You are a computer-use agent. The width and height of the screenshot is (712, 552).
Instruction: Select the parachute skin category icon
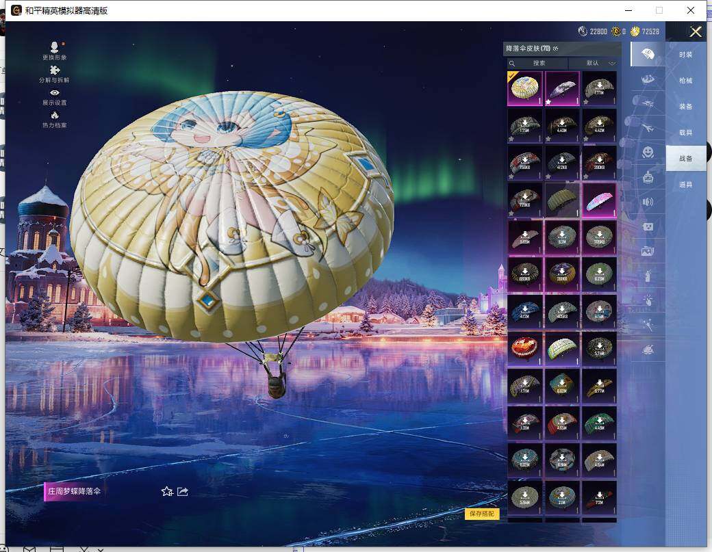pyautogui.click(x=648, y=55)
